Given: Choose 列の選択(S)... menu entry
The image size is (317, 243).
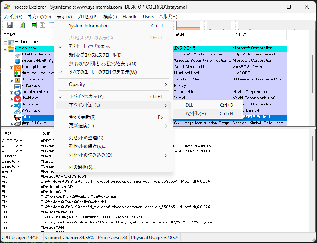Looking at the screenshot, I should [113, 167].
